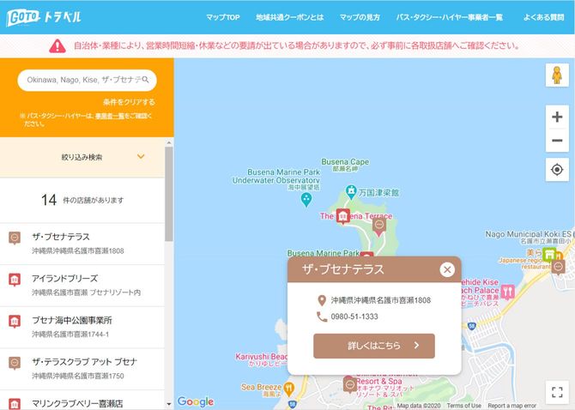
Task: Open バス・タクシー・ハイヤー事業者一覧 menu item
Action: pyautogui.click(x=449, y=17)
